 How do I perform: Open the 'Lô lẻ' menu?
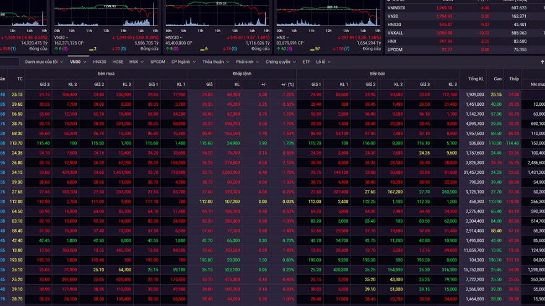(322, 62)
